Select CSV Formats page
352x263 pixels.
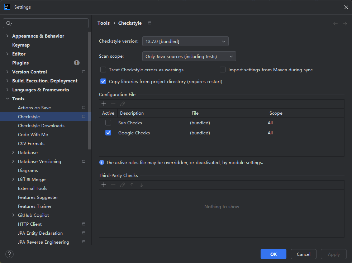pyautogui.click(x=31, y=144)
